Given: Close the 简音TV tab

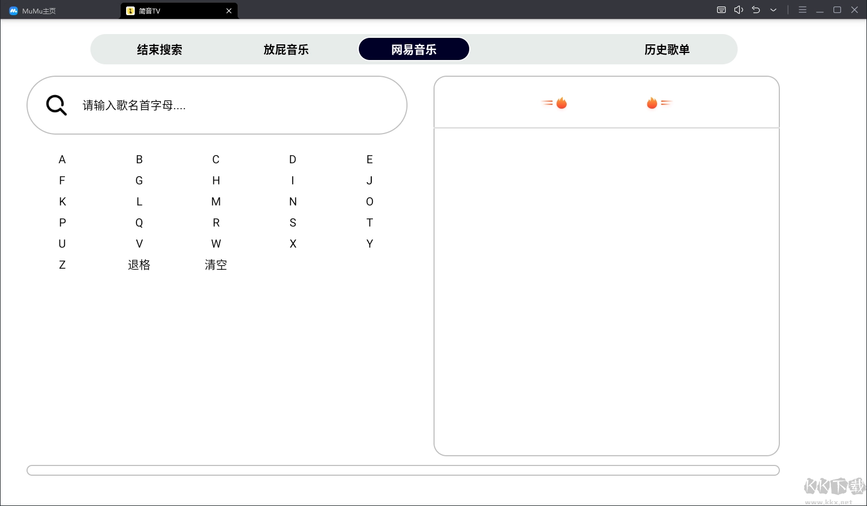Looking at the screenshot, I should pyautogui.click(x=229, y=11).
